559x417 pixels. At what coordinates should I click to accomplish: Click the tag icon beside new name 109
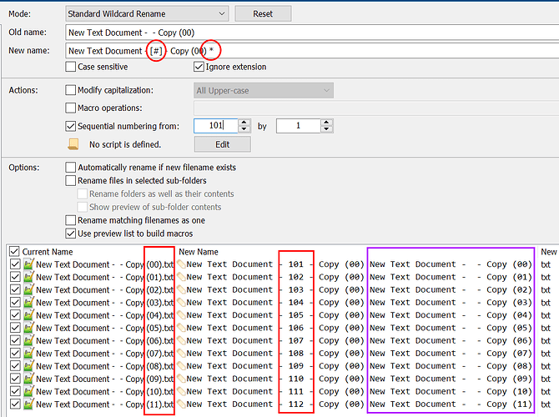tap(181, 366)
